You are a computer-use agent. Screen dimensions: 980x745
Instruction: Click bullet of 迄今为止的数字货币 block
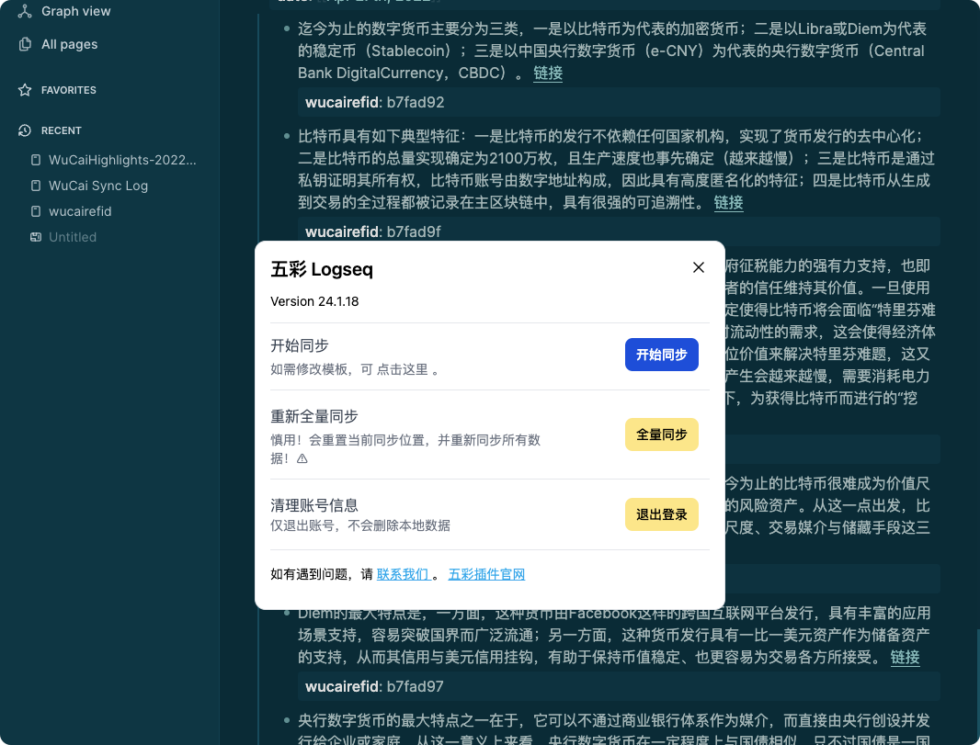(286, 28)
